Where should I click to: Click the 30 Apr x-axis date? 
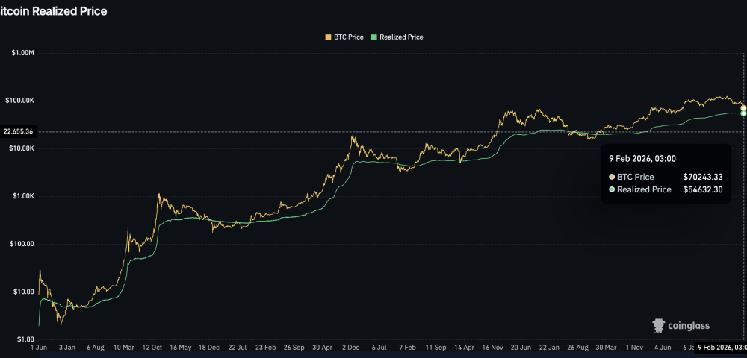[323, 348]
